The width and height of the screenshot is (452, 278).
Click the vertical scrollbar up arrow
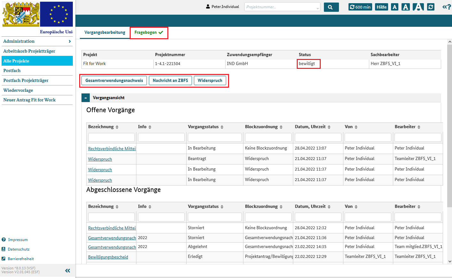tap(450, 42)
